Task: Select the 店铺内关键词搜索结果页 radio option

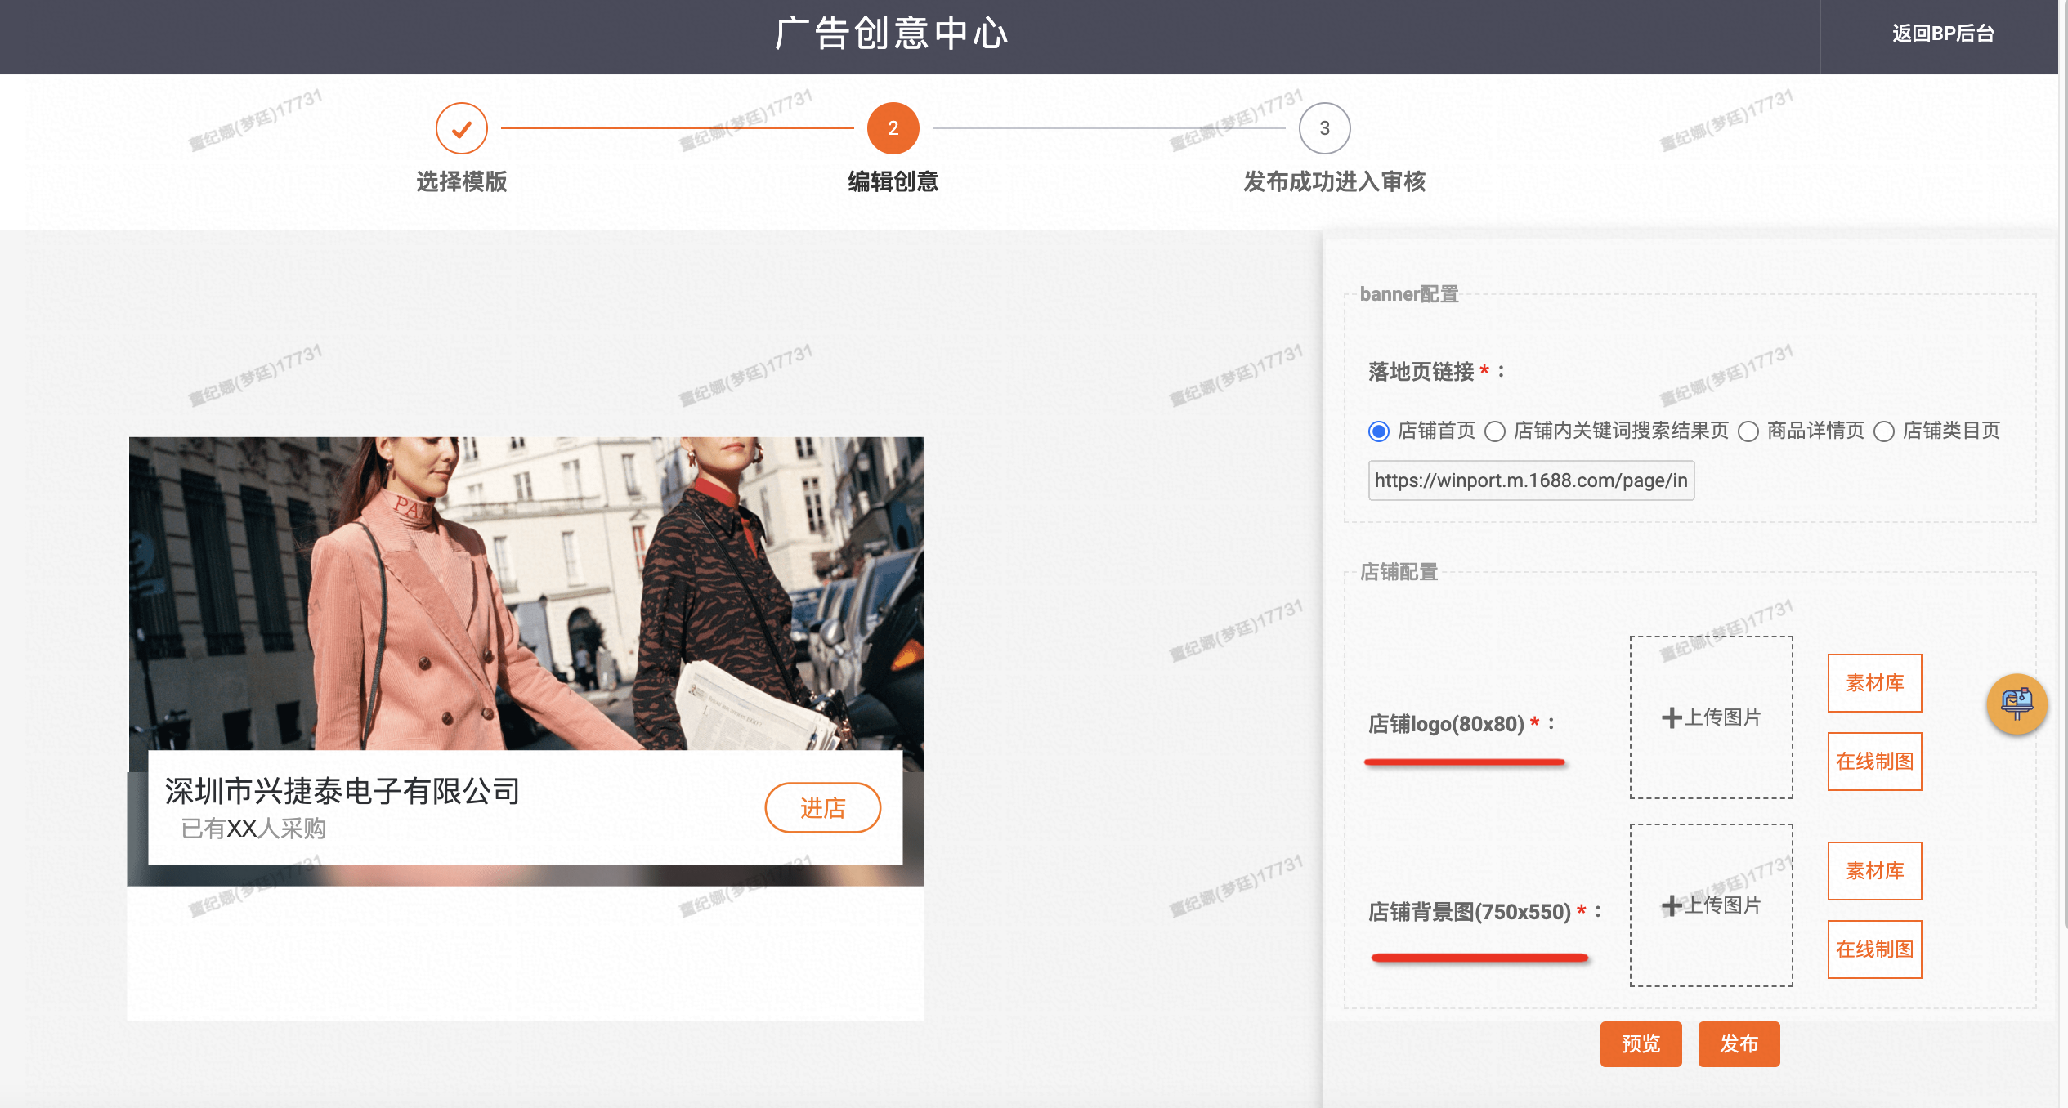Action: tap(1495, 431)
